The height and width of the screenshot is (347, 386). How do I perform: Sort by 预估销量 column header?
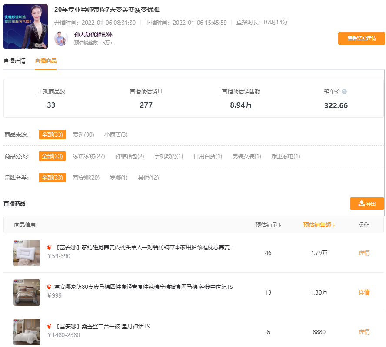point(268,225)
